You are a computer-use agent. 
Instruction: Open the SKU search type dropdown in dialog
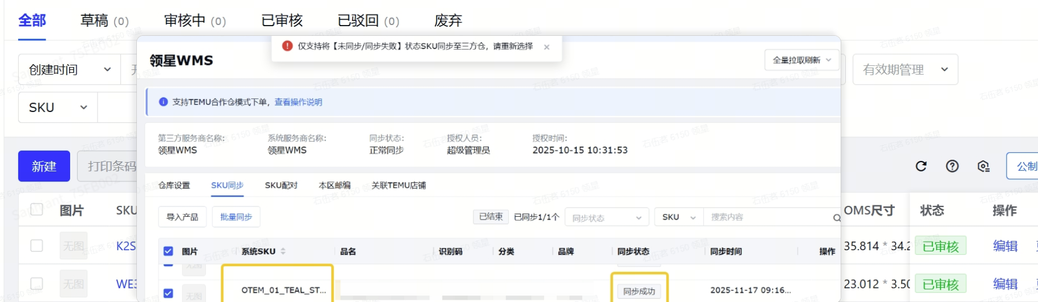tap(679, 217)
